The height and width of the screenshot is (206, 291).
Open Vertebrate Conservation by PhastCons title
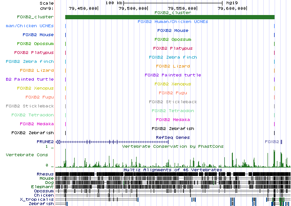click(172, 146)
